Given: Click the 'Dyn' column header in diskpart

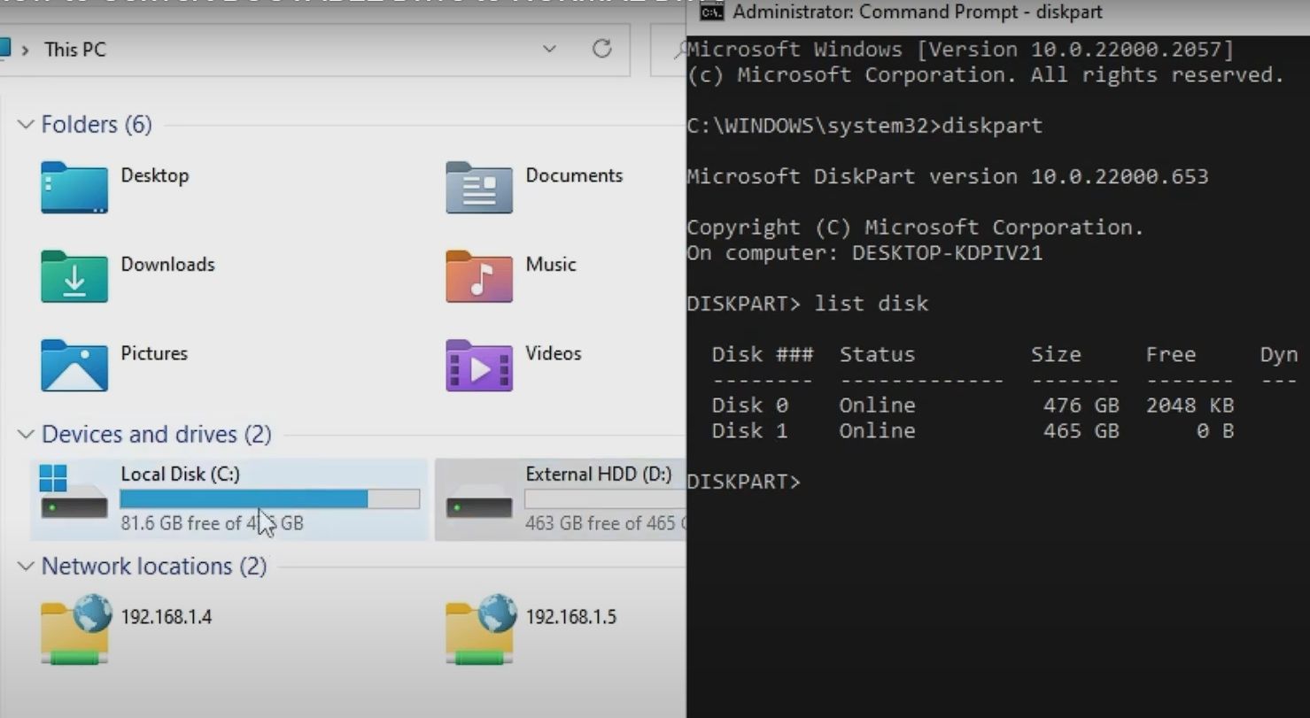Looking at the screenshot, I should pos(1279,355).
